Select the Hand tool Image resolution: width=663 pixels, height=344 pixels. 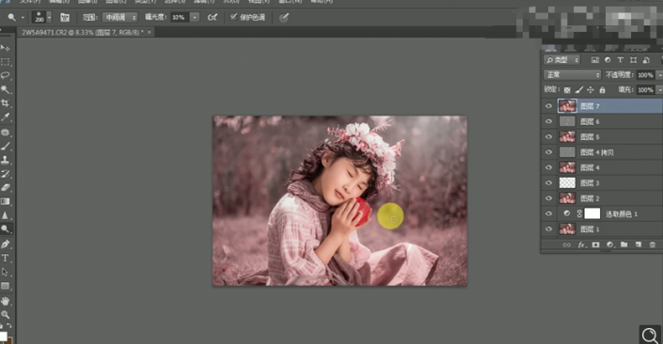pos(5,301)
